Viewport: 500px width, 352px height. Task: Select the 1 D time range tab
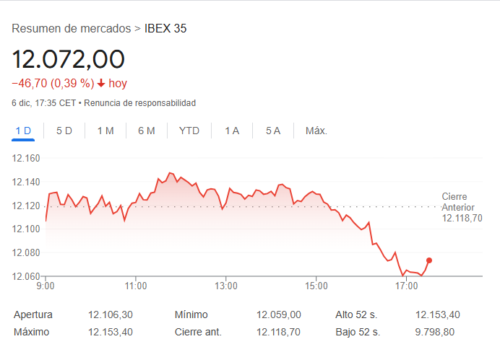coord(24,131)
